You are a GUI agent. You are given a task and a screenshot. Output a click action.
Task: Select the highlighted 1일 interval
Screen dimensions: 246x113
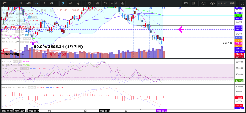(37, 3)
